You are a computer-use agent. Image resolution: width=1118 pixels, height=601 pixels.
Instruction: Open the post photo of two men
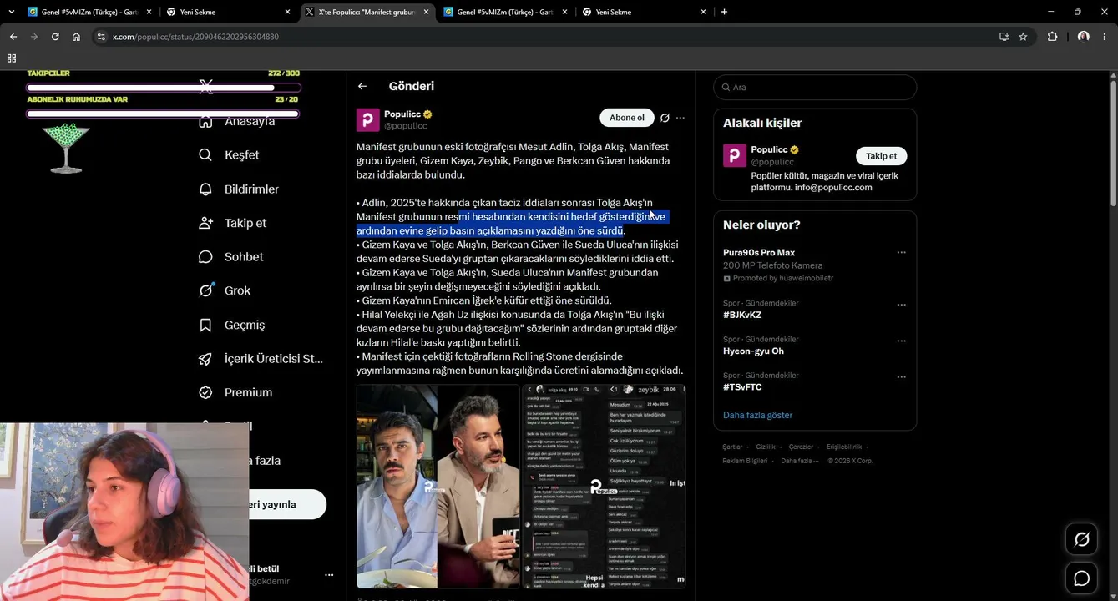pos(438,486)
